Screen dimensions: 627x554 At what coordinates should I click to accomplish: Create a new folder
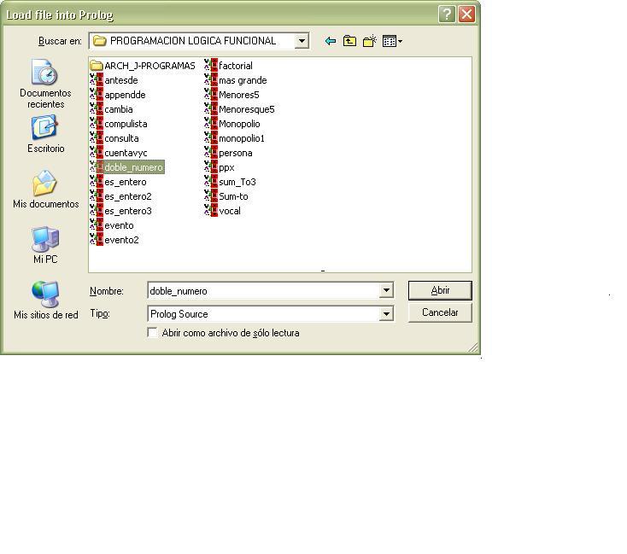370,41
